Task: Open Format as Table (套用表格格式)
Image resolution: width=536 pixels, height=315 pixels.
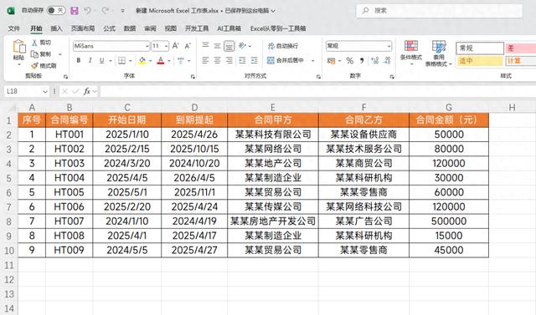Action: point(439,53)
